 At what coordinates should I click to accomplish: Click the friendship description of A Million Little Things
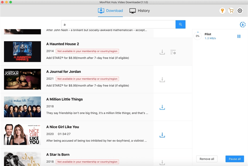point(97,113)
